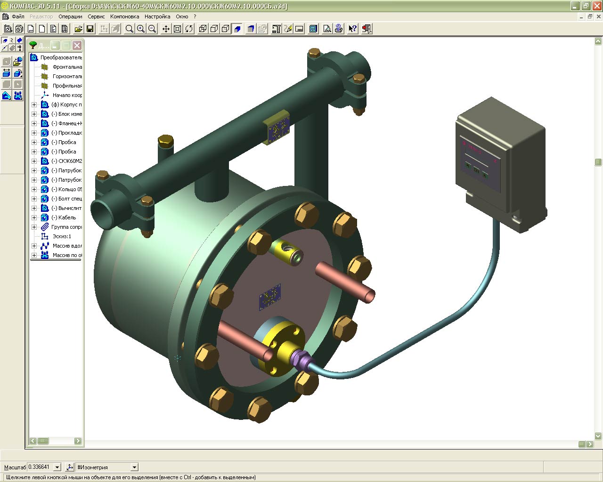
Task: Toggle the blue diamond panel switch button
Action: (19, 40)
